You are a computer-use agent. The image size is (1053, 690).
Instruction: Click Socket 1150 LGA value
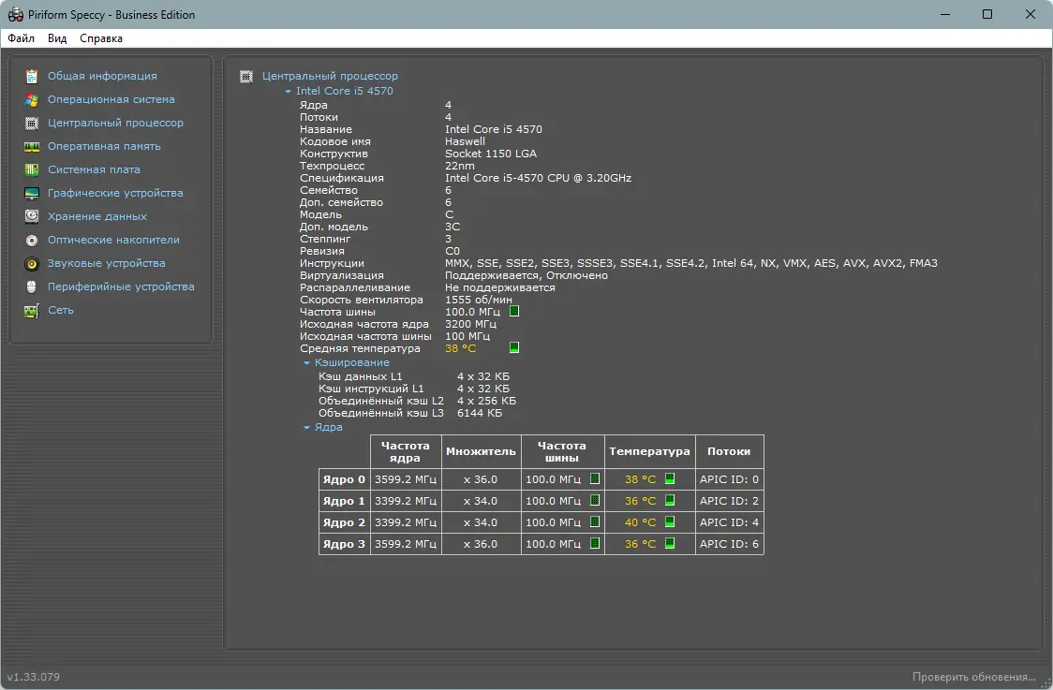pos(491,154)
